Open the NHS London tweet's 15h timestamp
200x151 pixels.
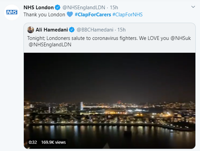(x=114, y=8)
